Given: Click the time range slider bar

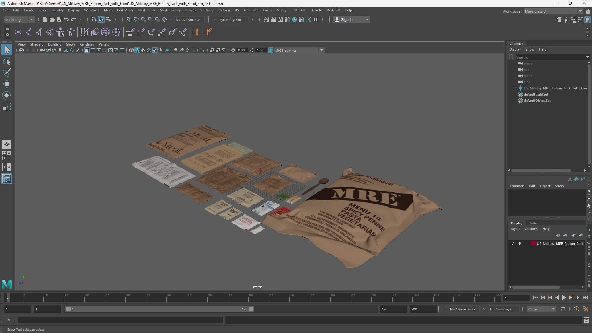Looking at the screenshot, I should 159,309.
